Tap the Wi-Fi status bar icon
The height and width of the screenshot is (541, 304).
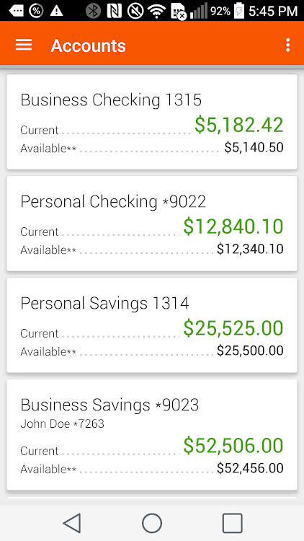(156, 11)
